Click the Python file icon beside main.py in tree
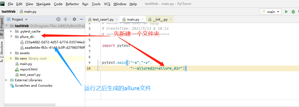 pyautogui.click(x=17, y=64)
